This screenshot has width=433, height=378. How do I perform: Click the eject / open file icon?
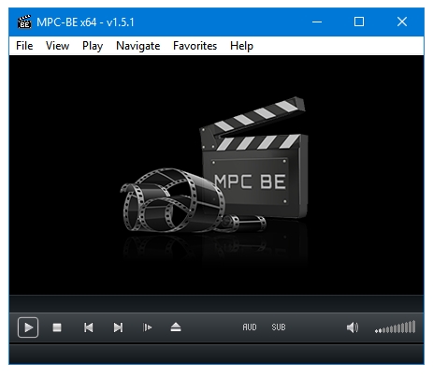176,327
